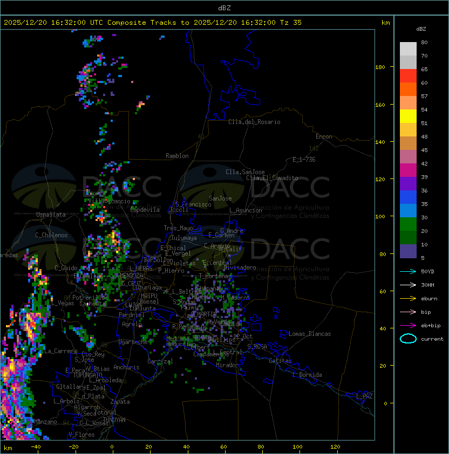Click the 'Mirador' map label
The width and height of the screenshot is (449, 454).
[227, 365]
